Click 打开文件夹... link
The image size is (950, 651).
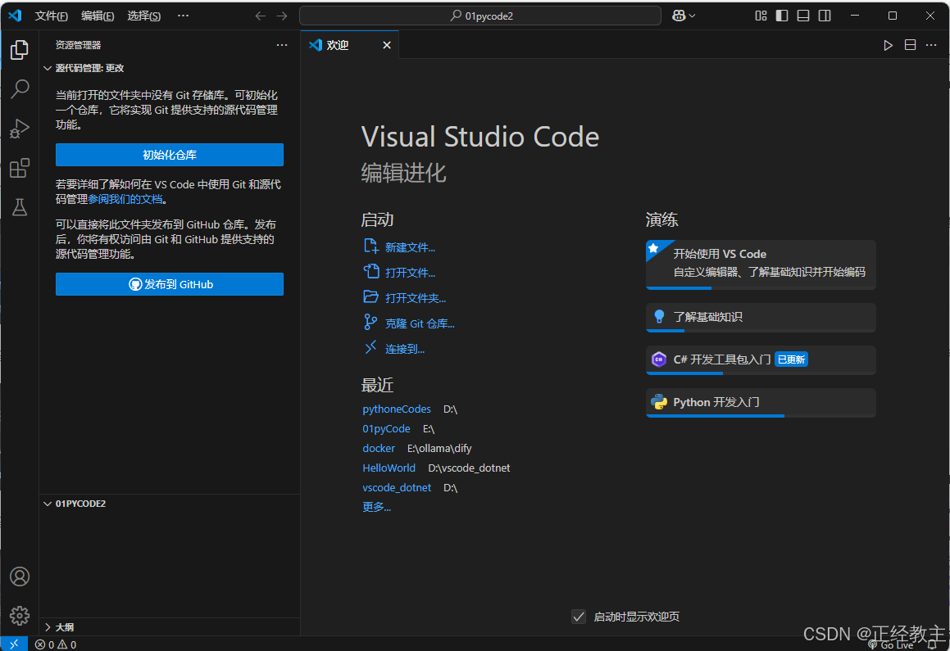[416, 298]
